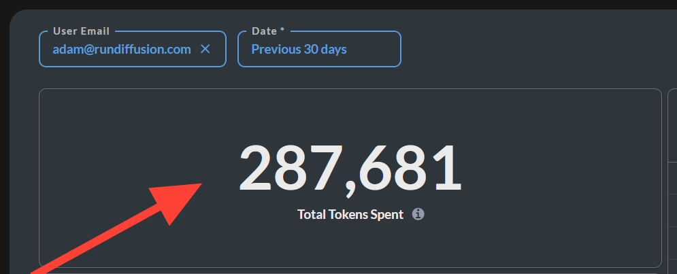Click the adam@rundiffusion.com email text

[122, 50]
